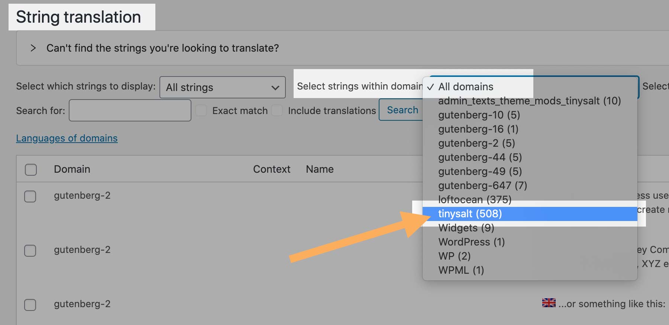Check the second gutenberg-2 row checkbox

[x=30, y=250]
